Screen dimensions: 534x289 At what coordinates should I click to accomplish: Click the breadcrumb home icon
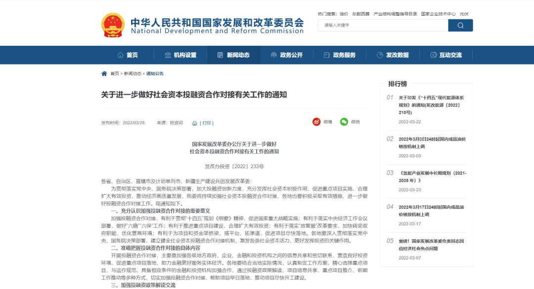coord(104,73)
